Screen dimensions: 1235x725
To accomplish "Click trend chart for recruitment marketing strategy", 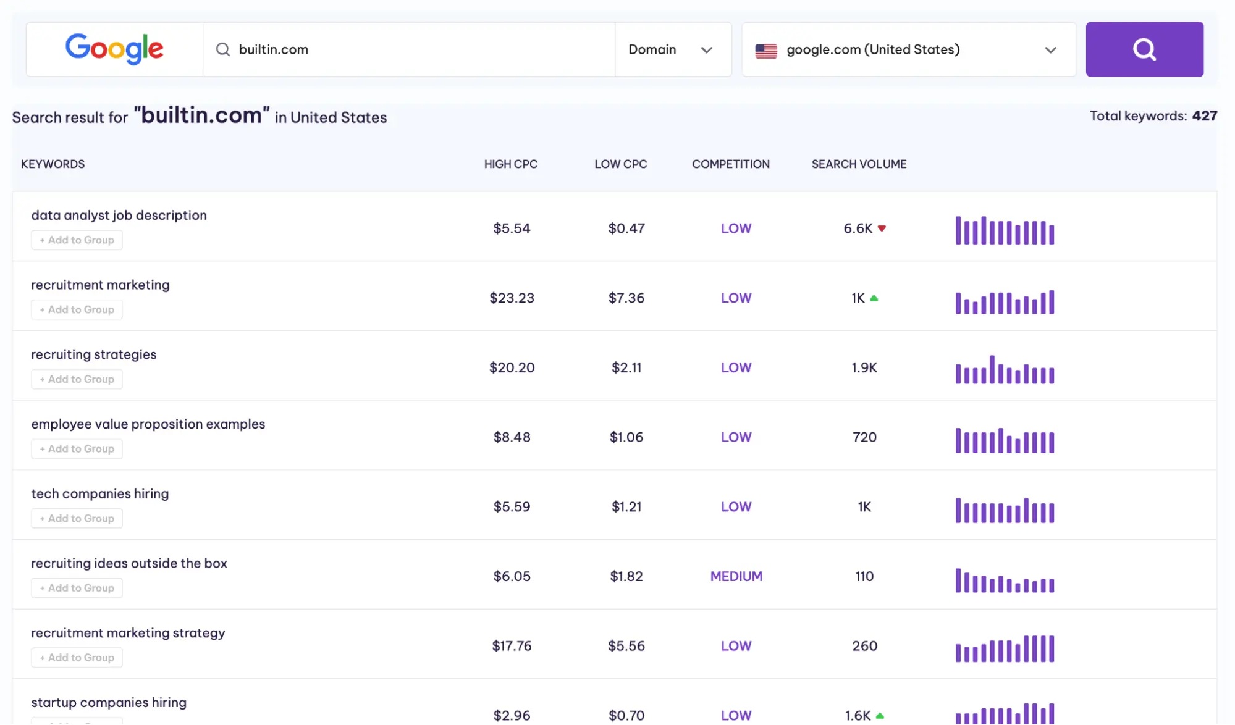I will (1005, 648).
